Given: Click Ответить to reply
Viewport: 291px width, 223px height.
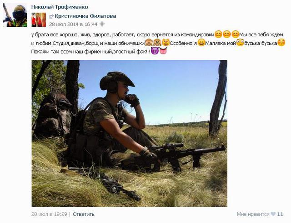Looking at the screenshot, I should 84,214.
